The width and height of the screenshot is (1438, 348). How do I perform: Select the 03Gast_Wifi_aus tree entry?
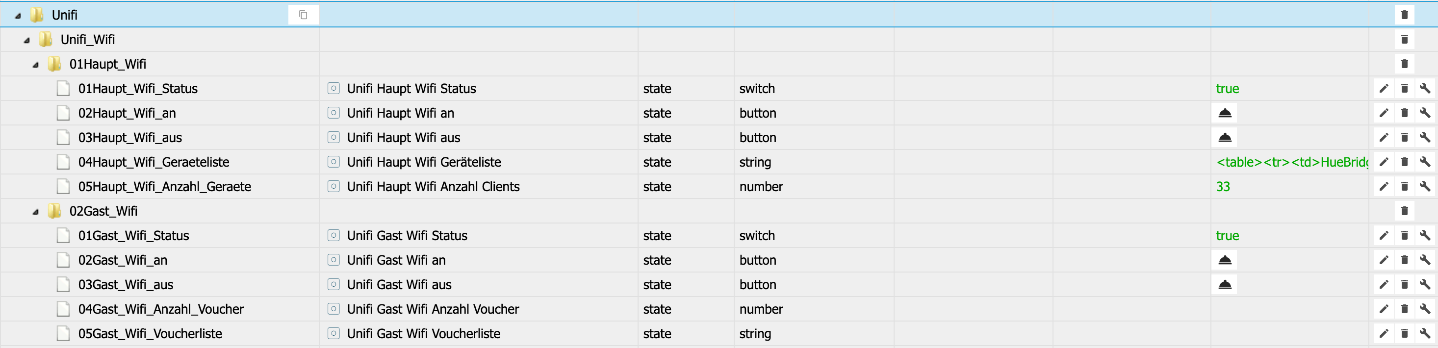(x=126, y=285)
